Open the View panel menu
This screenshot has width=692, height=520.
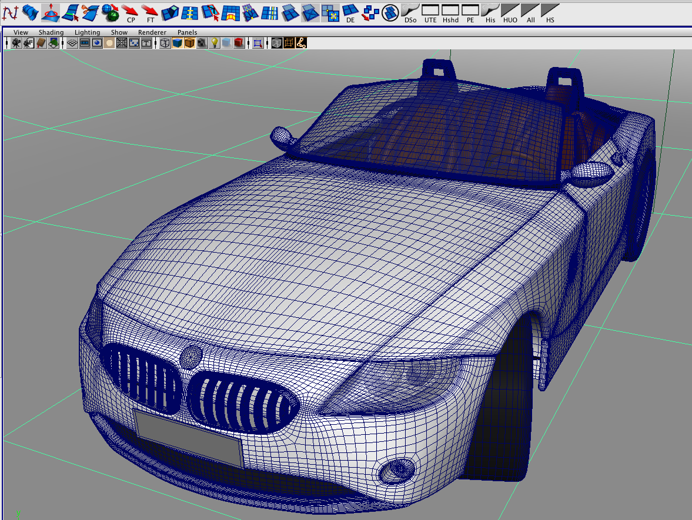click(x=21, y=32)
